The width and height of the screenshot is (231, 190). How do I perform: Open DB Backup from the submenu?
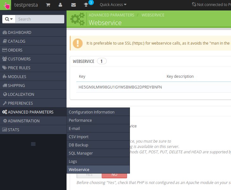(78, 145)
